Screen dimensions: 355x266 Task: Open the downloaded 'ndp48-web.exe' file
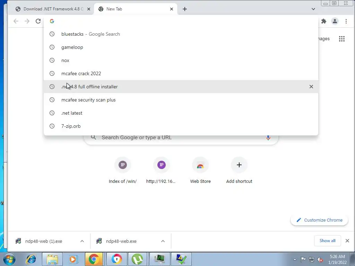click(x=121, y=241)
